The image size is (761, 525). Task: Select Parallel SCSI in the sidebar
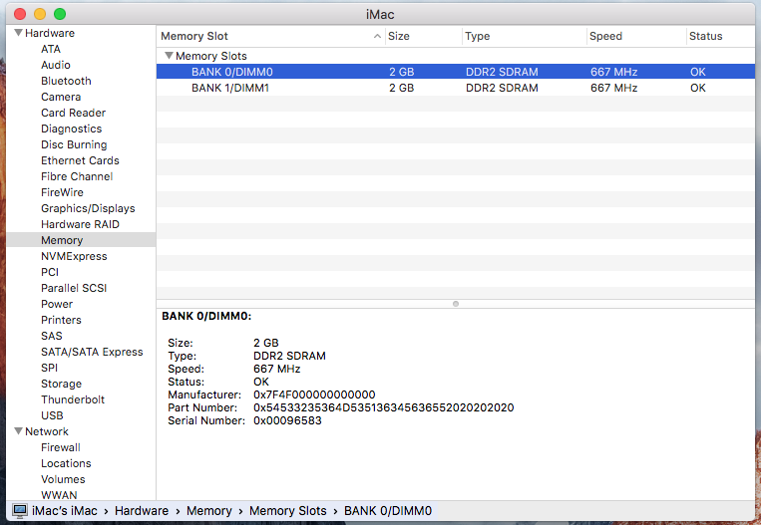click(x=74, y=288)
